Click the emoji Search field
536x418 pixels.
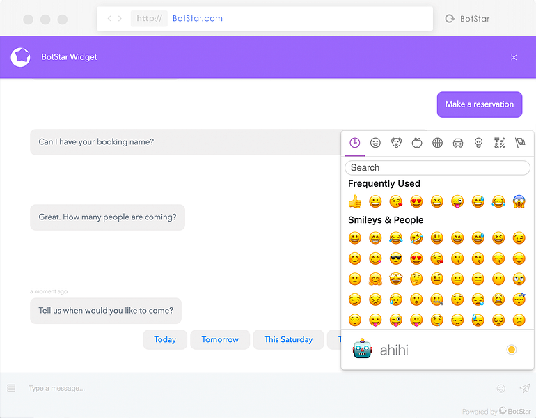(x=438, y=168)
